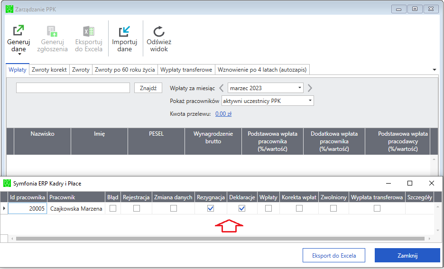
Task: Click the scroll right arrow of grid scrollbar
Action: click(430, 239)
